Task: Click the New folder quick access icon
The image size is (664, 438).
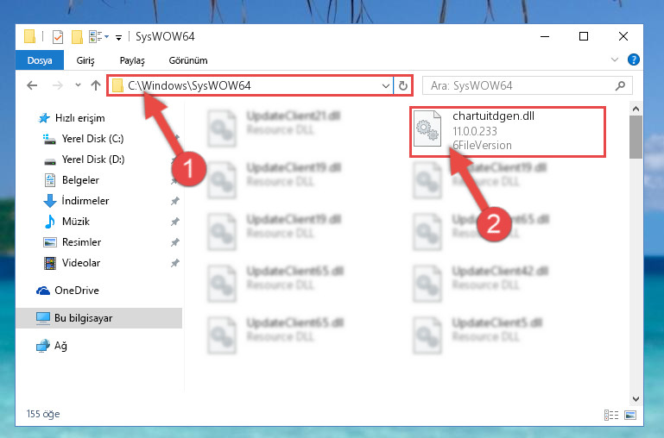Action: point(77,37)
